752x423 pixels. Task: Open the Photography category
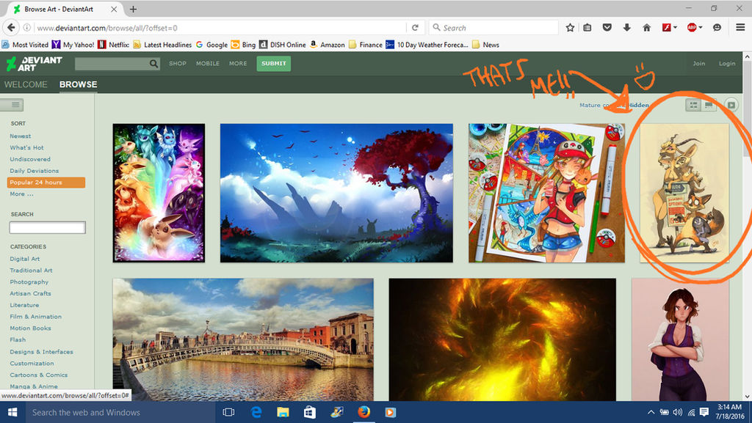pyautogui.click(x=29, y=282)
